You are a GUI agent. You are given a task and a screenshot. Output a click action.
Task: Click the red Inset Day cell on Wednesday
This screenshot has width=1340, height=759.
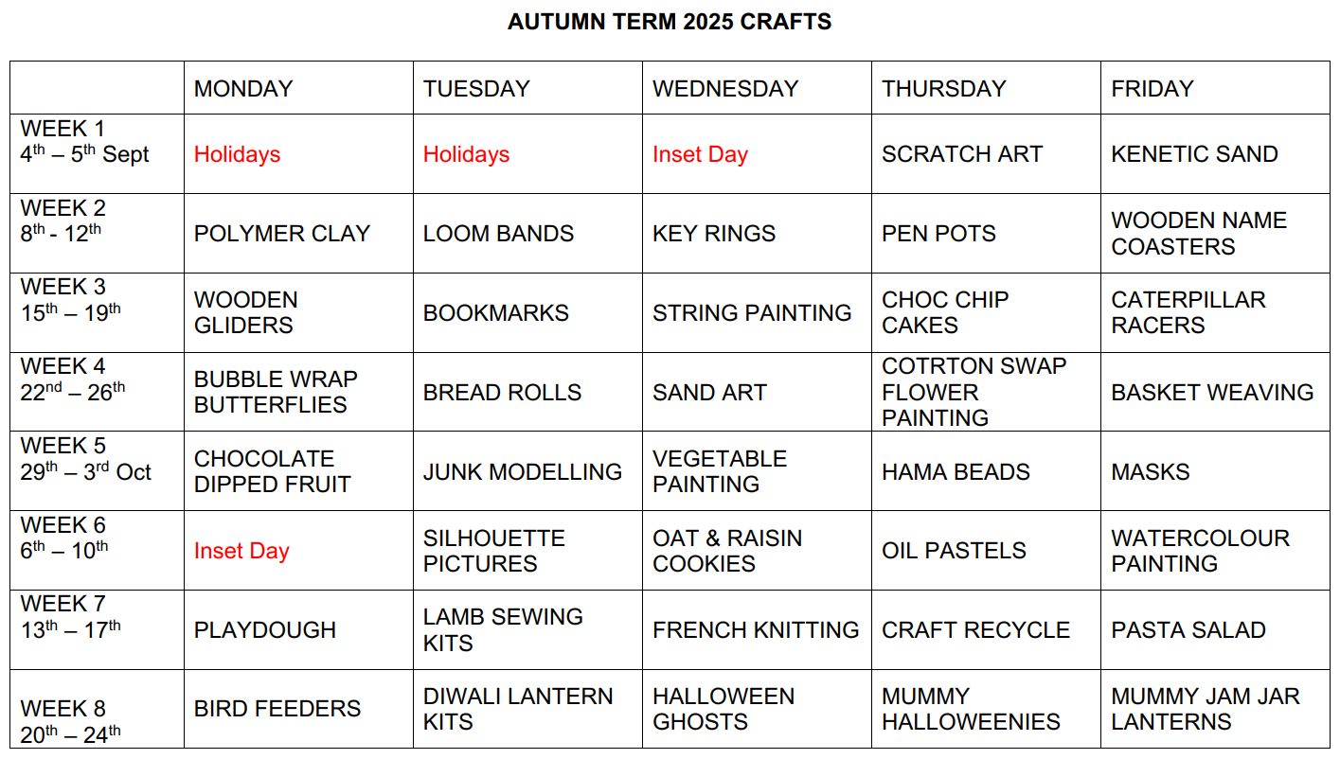[700, 154]
